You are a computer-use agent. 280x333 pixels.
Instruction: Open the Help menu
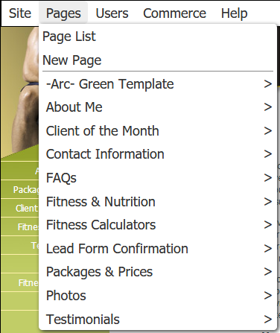234,13
